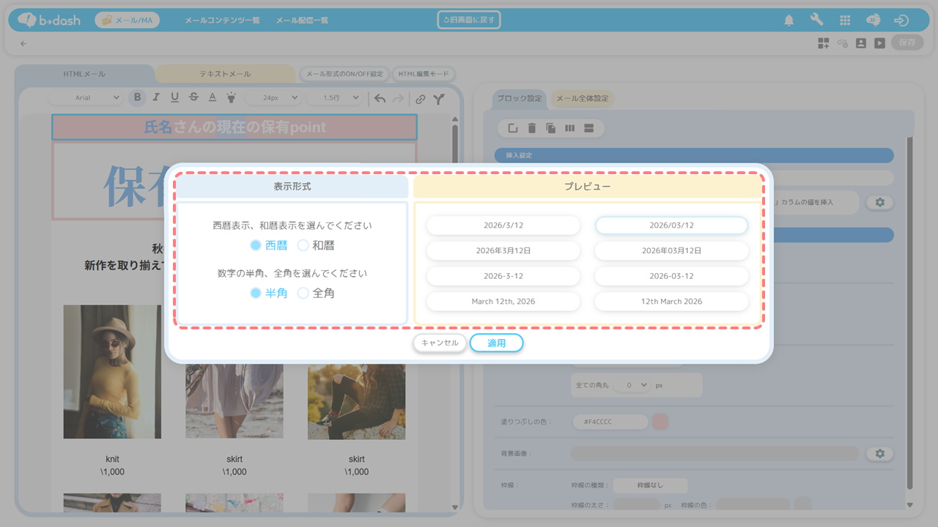Open the wrench settings icon
This screenshot has height=527, width=938.
[816, 20]
